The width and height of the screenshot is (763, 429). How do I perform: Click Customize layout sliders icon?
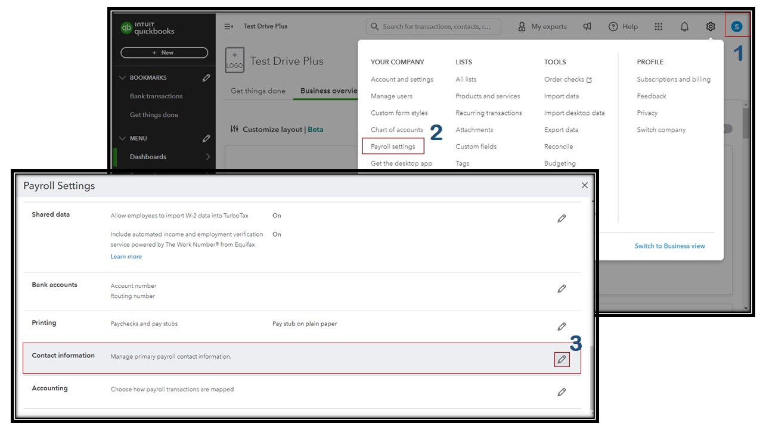click(x=234, y=129)
